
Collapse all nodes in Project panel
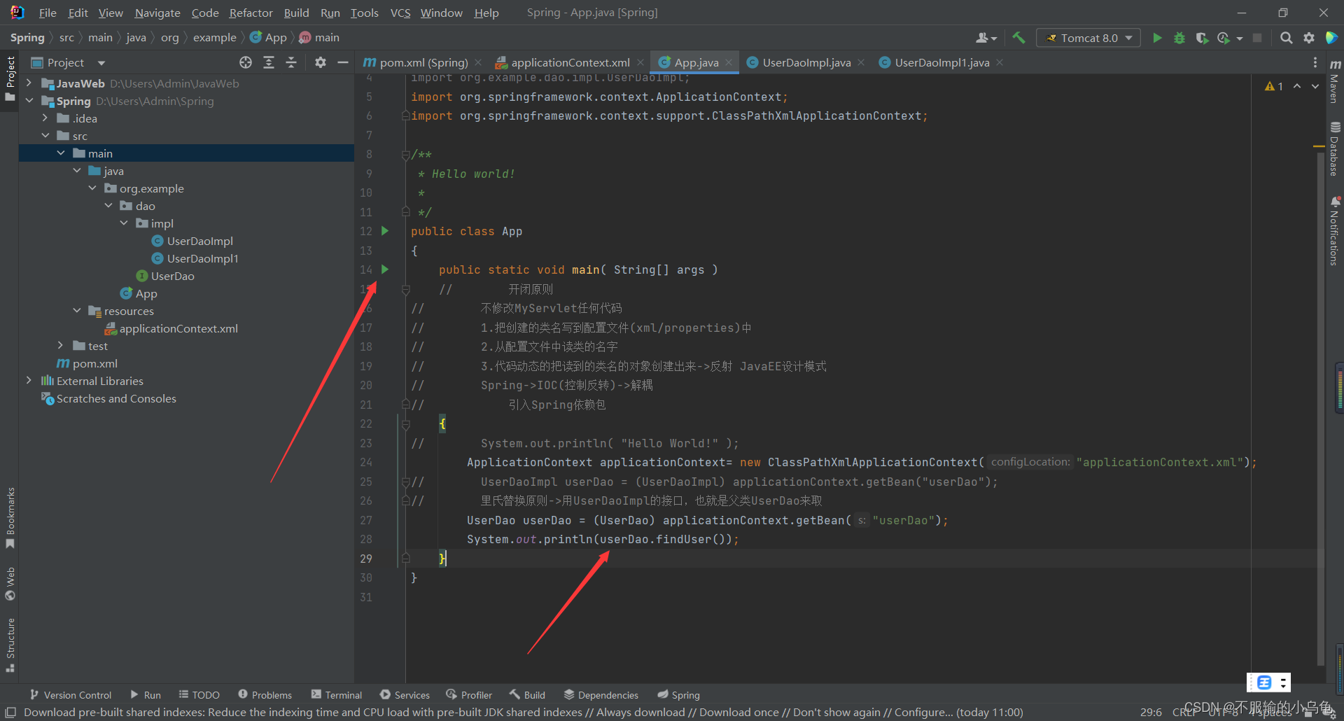click(x=291, y=62)
